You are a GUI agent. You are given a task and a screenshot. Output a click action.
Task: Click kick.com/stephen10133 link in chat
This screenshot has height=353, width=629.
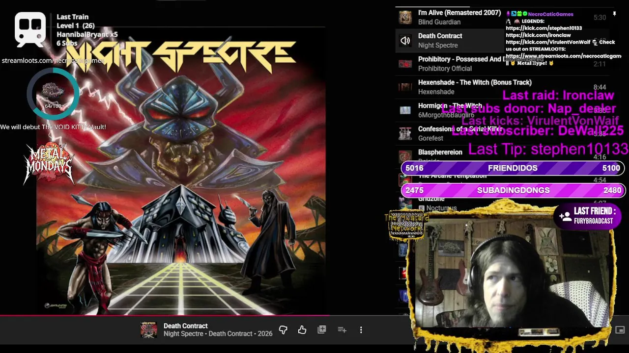point(543,28)
